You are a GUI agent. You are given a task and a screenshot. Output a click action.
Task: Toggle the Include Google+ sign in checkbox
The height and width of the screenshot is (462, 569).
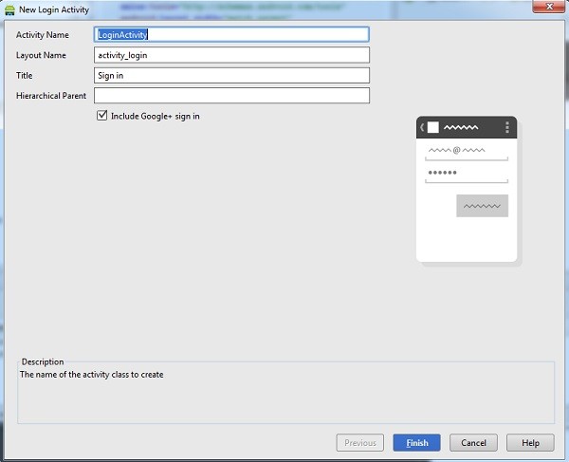[102, 116]
